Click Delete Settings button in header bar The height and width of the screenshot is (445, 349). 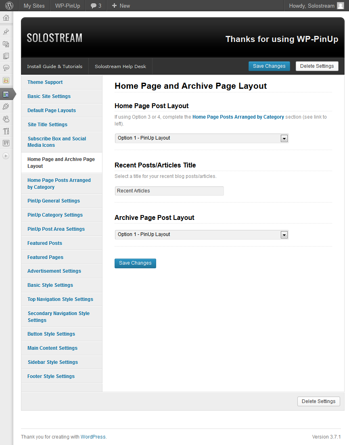[317, 66]
